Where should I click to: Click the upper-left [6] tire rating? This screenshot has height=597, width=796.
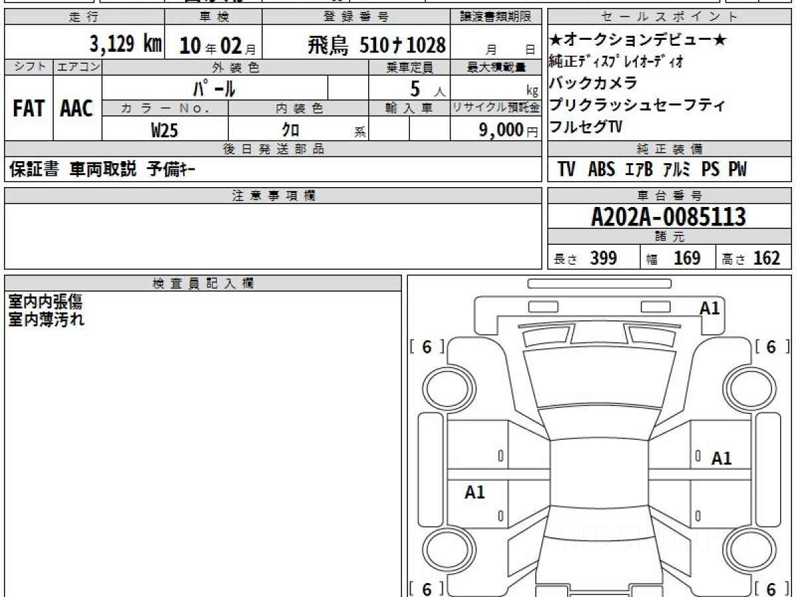click(426, 347)
